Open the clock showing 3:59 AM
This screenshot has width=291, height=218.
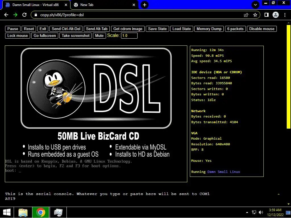(275, 212)
